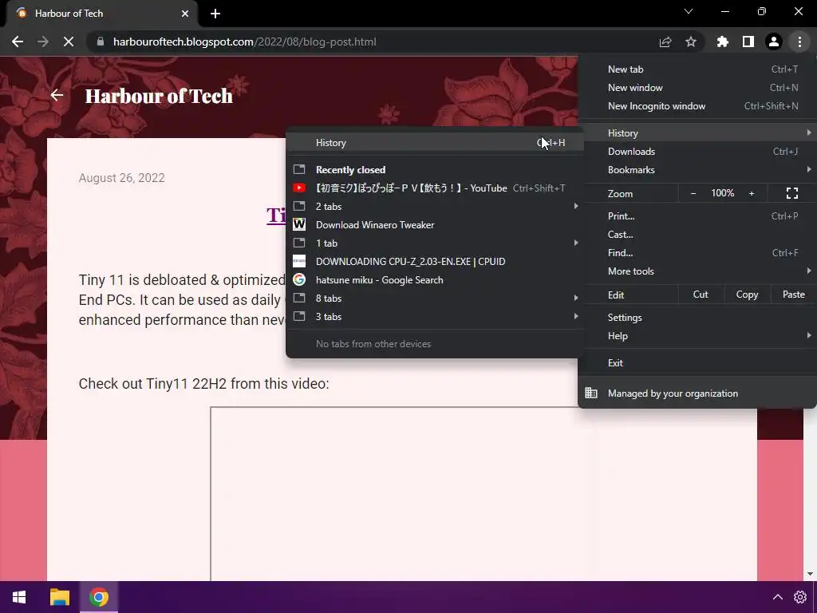The height and width of the screenshot is (613, 817).
Task: Toggle fullscreen mode icon in Zoom row
Action: click(792, 193)
